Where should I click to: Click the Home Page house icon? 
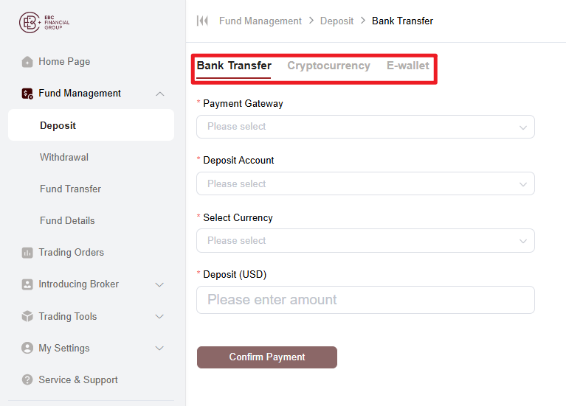(27, 62)
